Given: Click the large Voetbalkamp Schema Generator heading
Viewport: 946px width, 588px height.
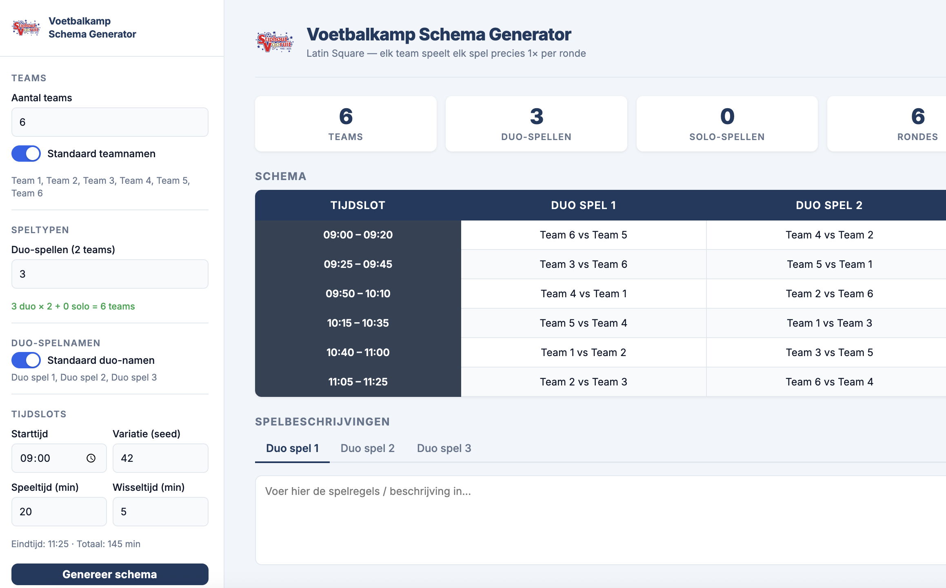Looking at the screenshot, I should [x=439, y=34].
